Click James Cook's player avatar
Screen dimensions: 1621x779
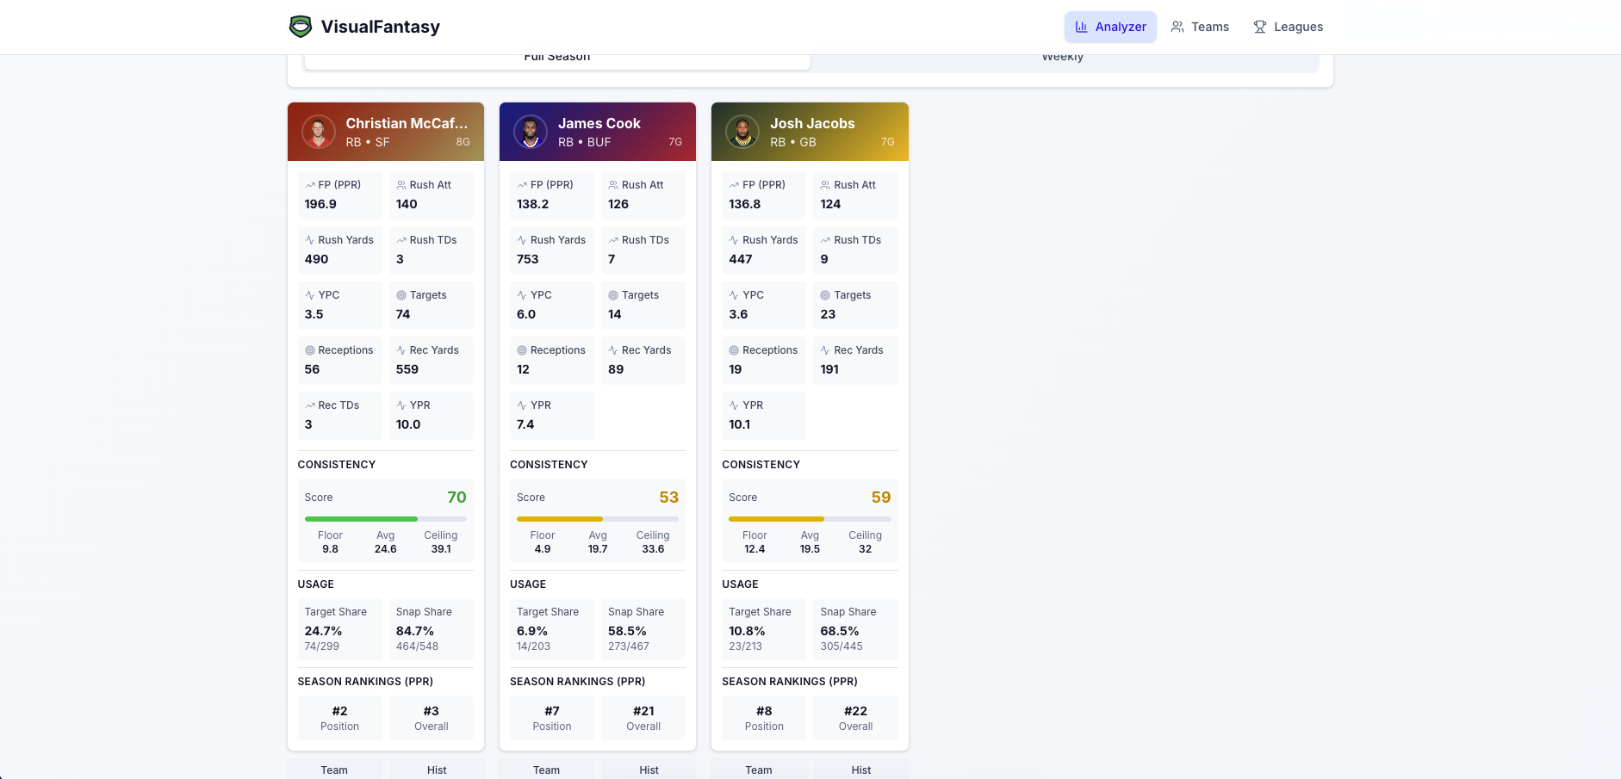pyautogui.click(x=531, y=132)
